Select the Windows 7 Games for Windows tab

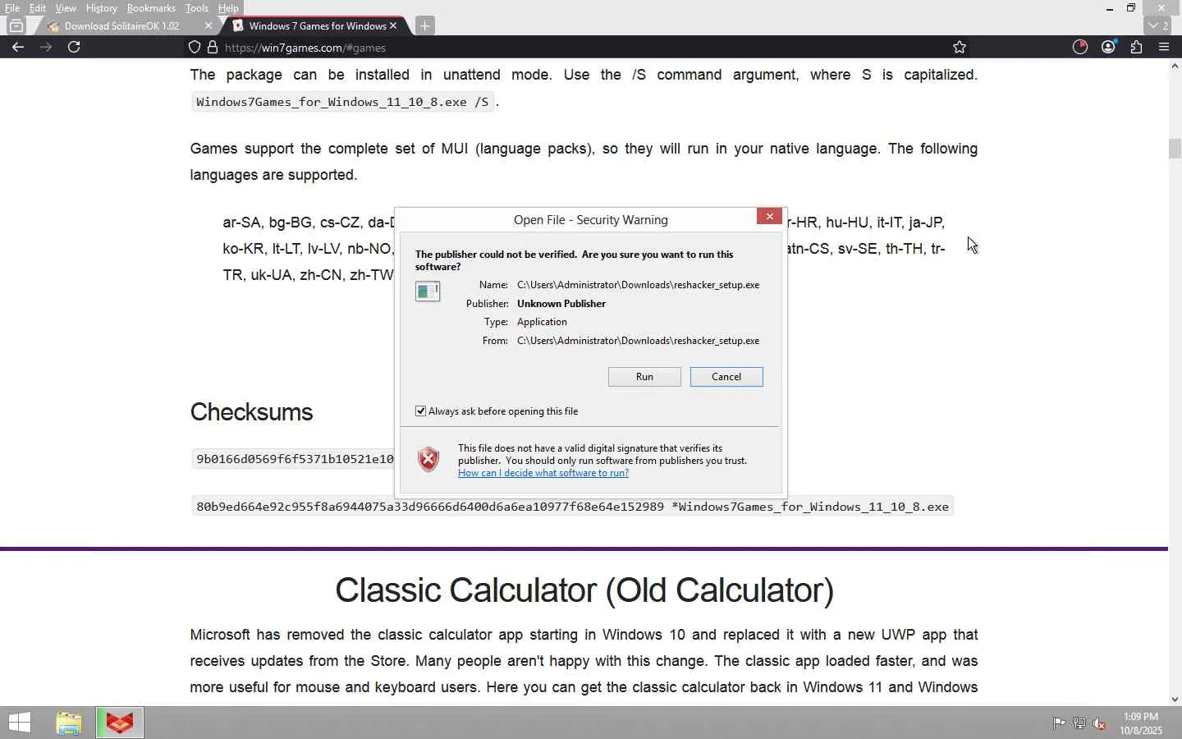pos(316,25)
